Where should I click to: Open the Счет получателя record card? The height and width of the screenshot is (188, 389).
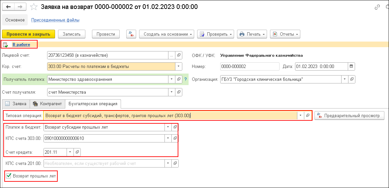coord(179,92)
